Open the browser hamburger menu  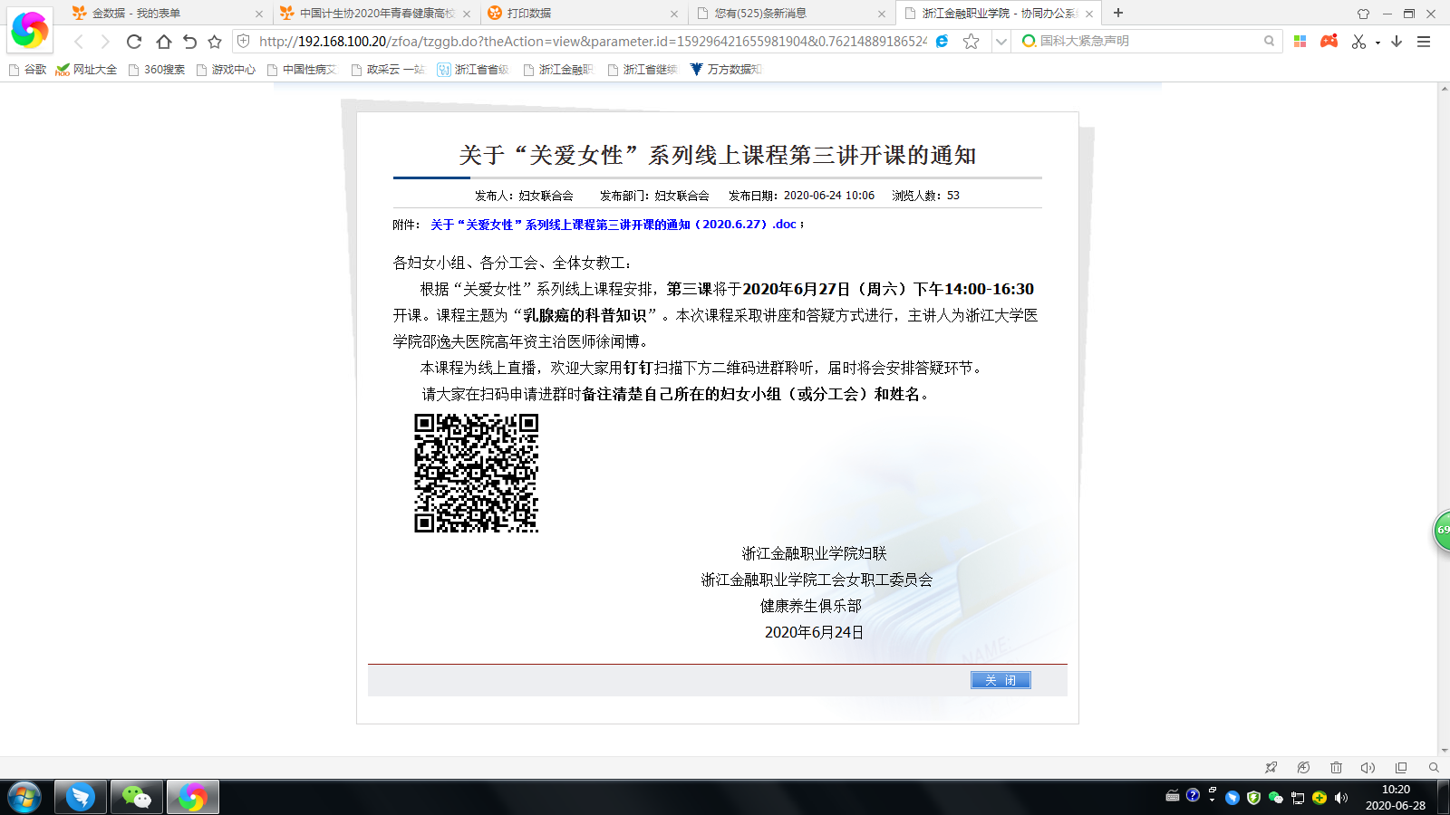coord(1424,42)
